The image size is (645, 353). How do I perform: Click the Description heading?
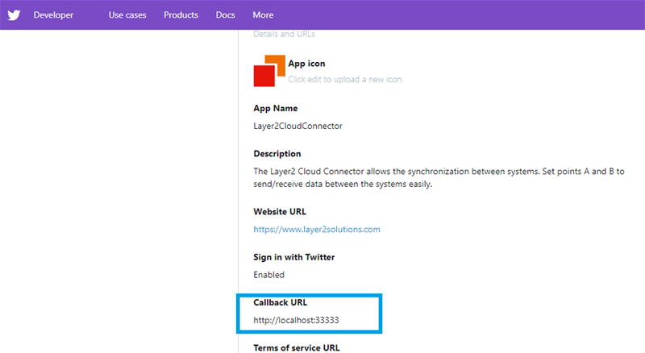(277, 154)
